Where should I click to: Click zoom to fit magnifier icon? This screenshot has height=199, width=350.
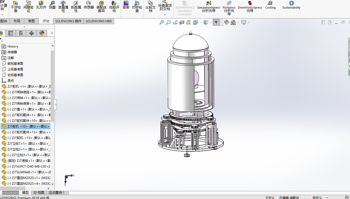tap(162, 23)
